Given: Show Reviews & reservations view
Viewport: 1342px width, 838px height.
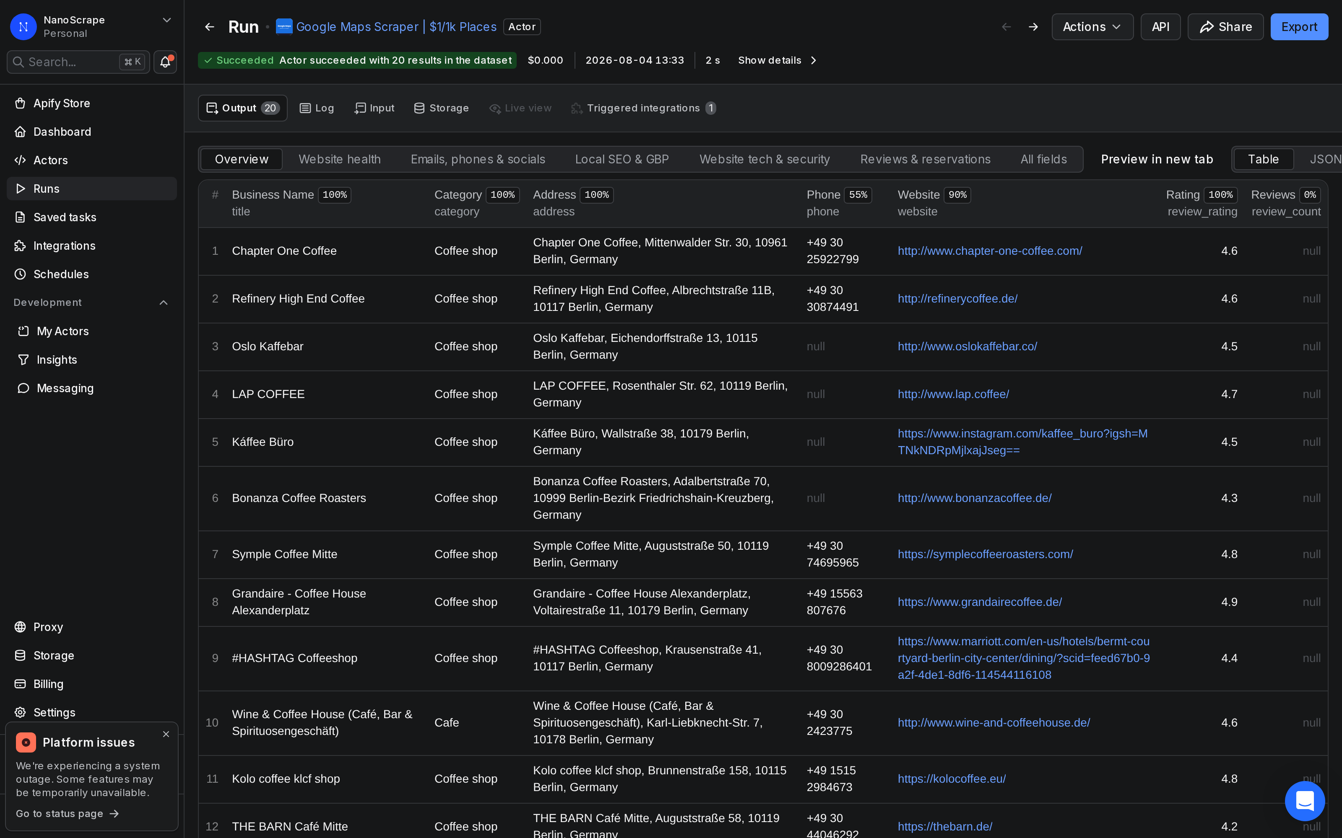Looking at the screenshot, I should coord(925,159).
